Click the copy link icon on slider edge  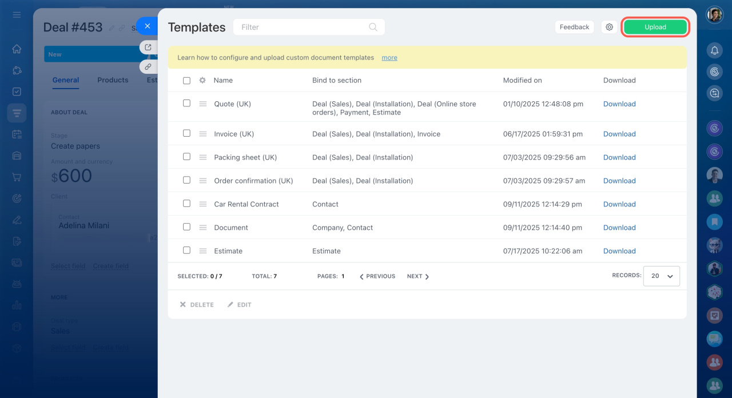click(148, 67)
